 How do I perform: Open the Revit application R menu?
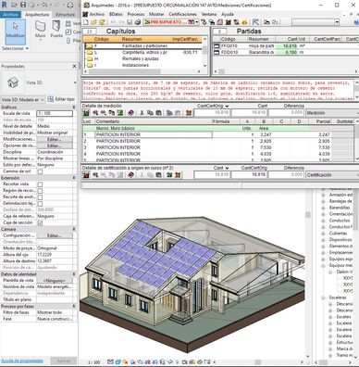[4, 5]
